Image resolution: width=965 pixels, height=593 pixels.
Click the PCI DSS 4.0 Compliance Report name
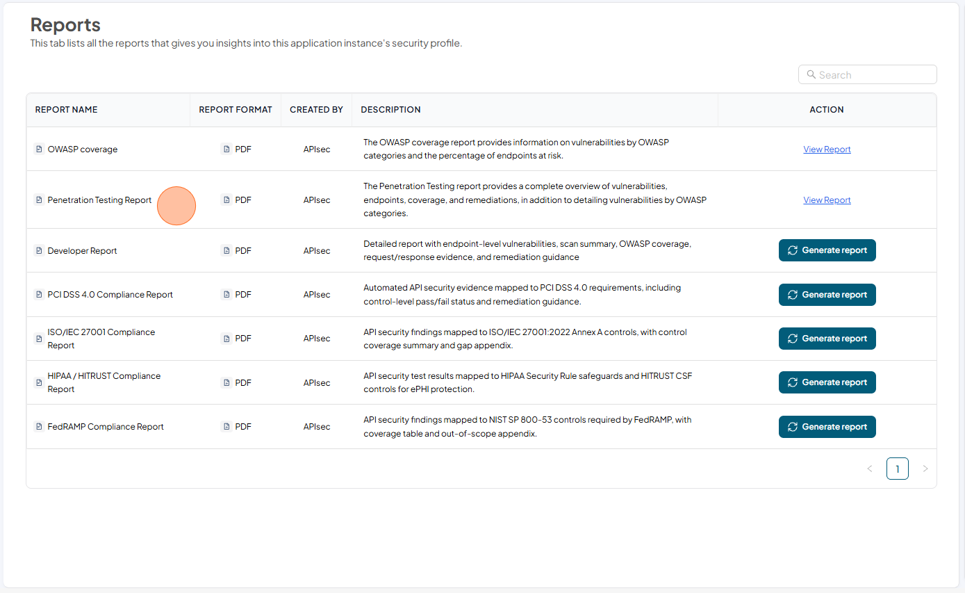click(x=110, y=294)
